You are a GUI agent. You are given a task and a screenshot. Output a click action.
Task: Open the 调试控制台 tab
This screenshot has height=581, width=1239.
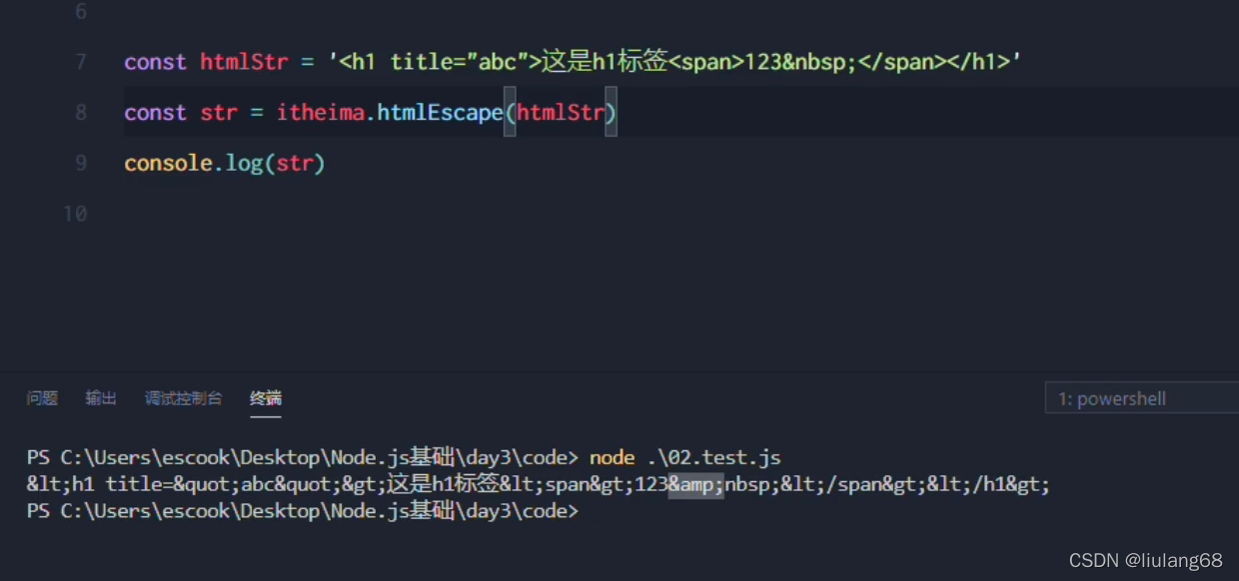(x=183, y=398)
